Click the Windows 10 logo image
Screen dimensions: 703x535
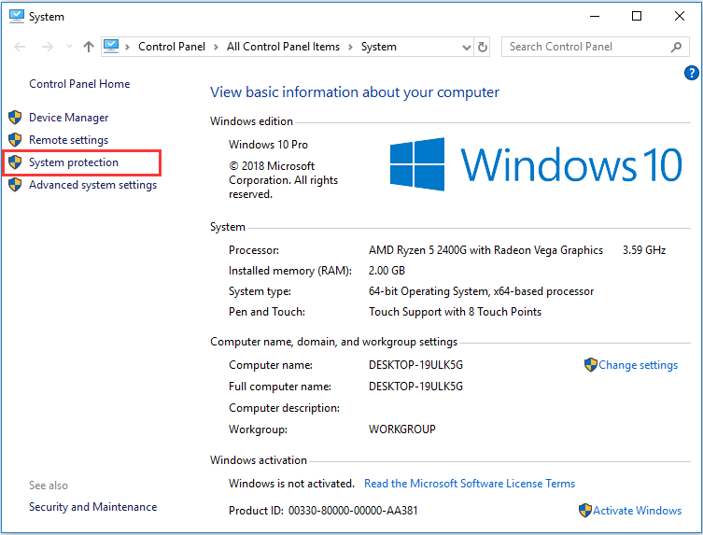[536, 164]
